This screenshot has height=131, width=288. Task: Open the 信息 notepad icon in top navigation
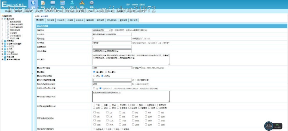(43, 3)
